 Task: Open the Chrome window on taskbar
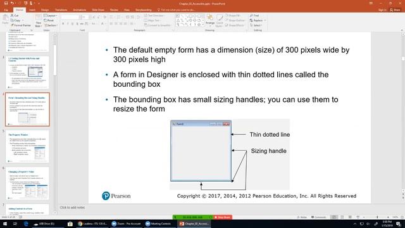(x=93, y=224)
